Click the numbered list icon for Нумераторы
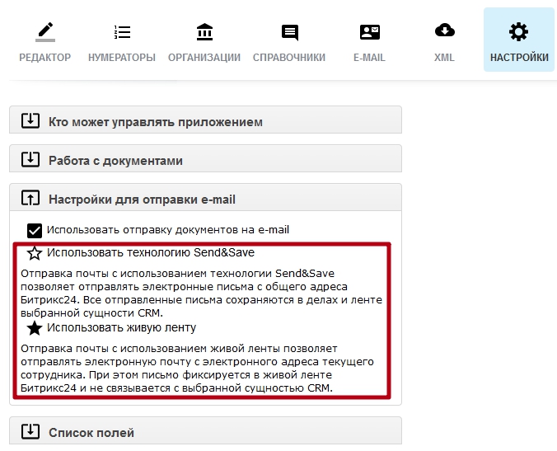 click(122, 32)
